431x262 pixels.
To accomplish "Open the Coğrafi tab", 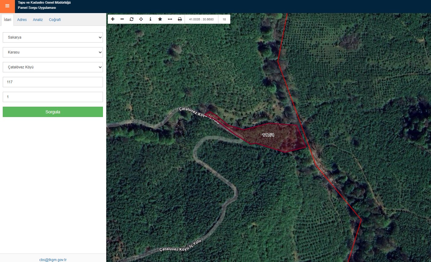I will coord(55,20).
